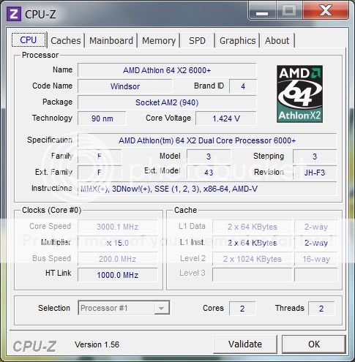Expand the Processor #1 selection dropdown
The image size is (355, 362).
coord(124,308)
